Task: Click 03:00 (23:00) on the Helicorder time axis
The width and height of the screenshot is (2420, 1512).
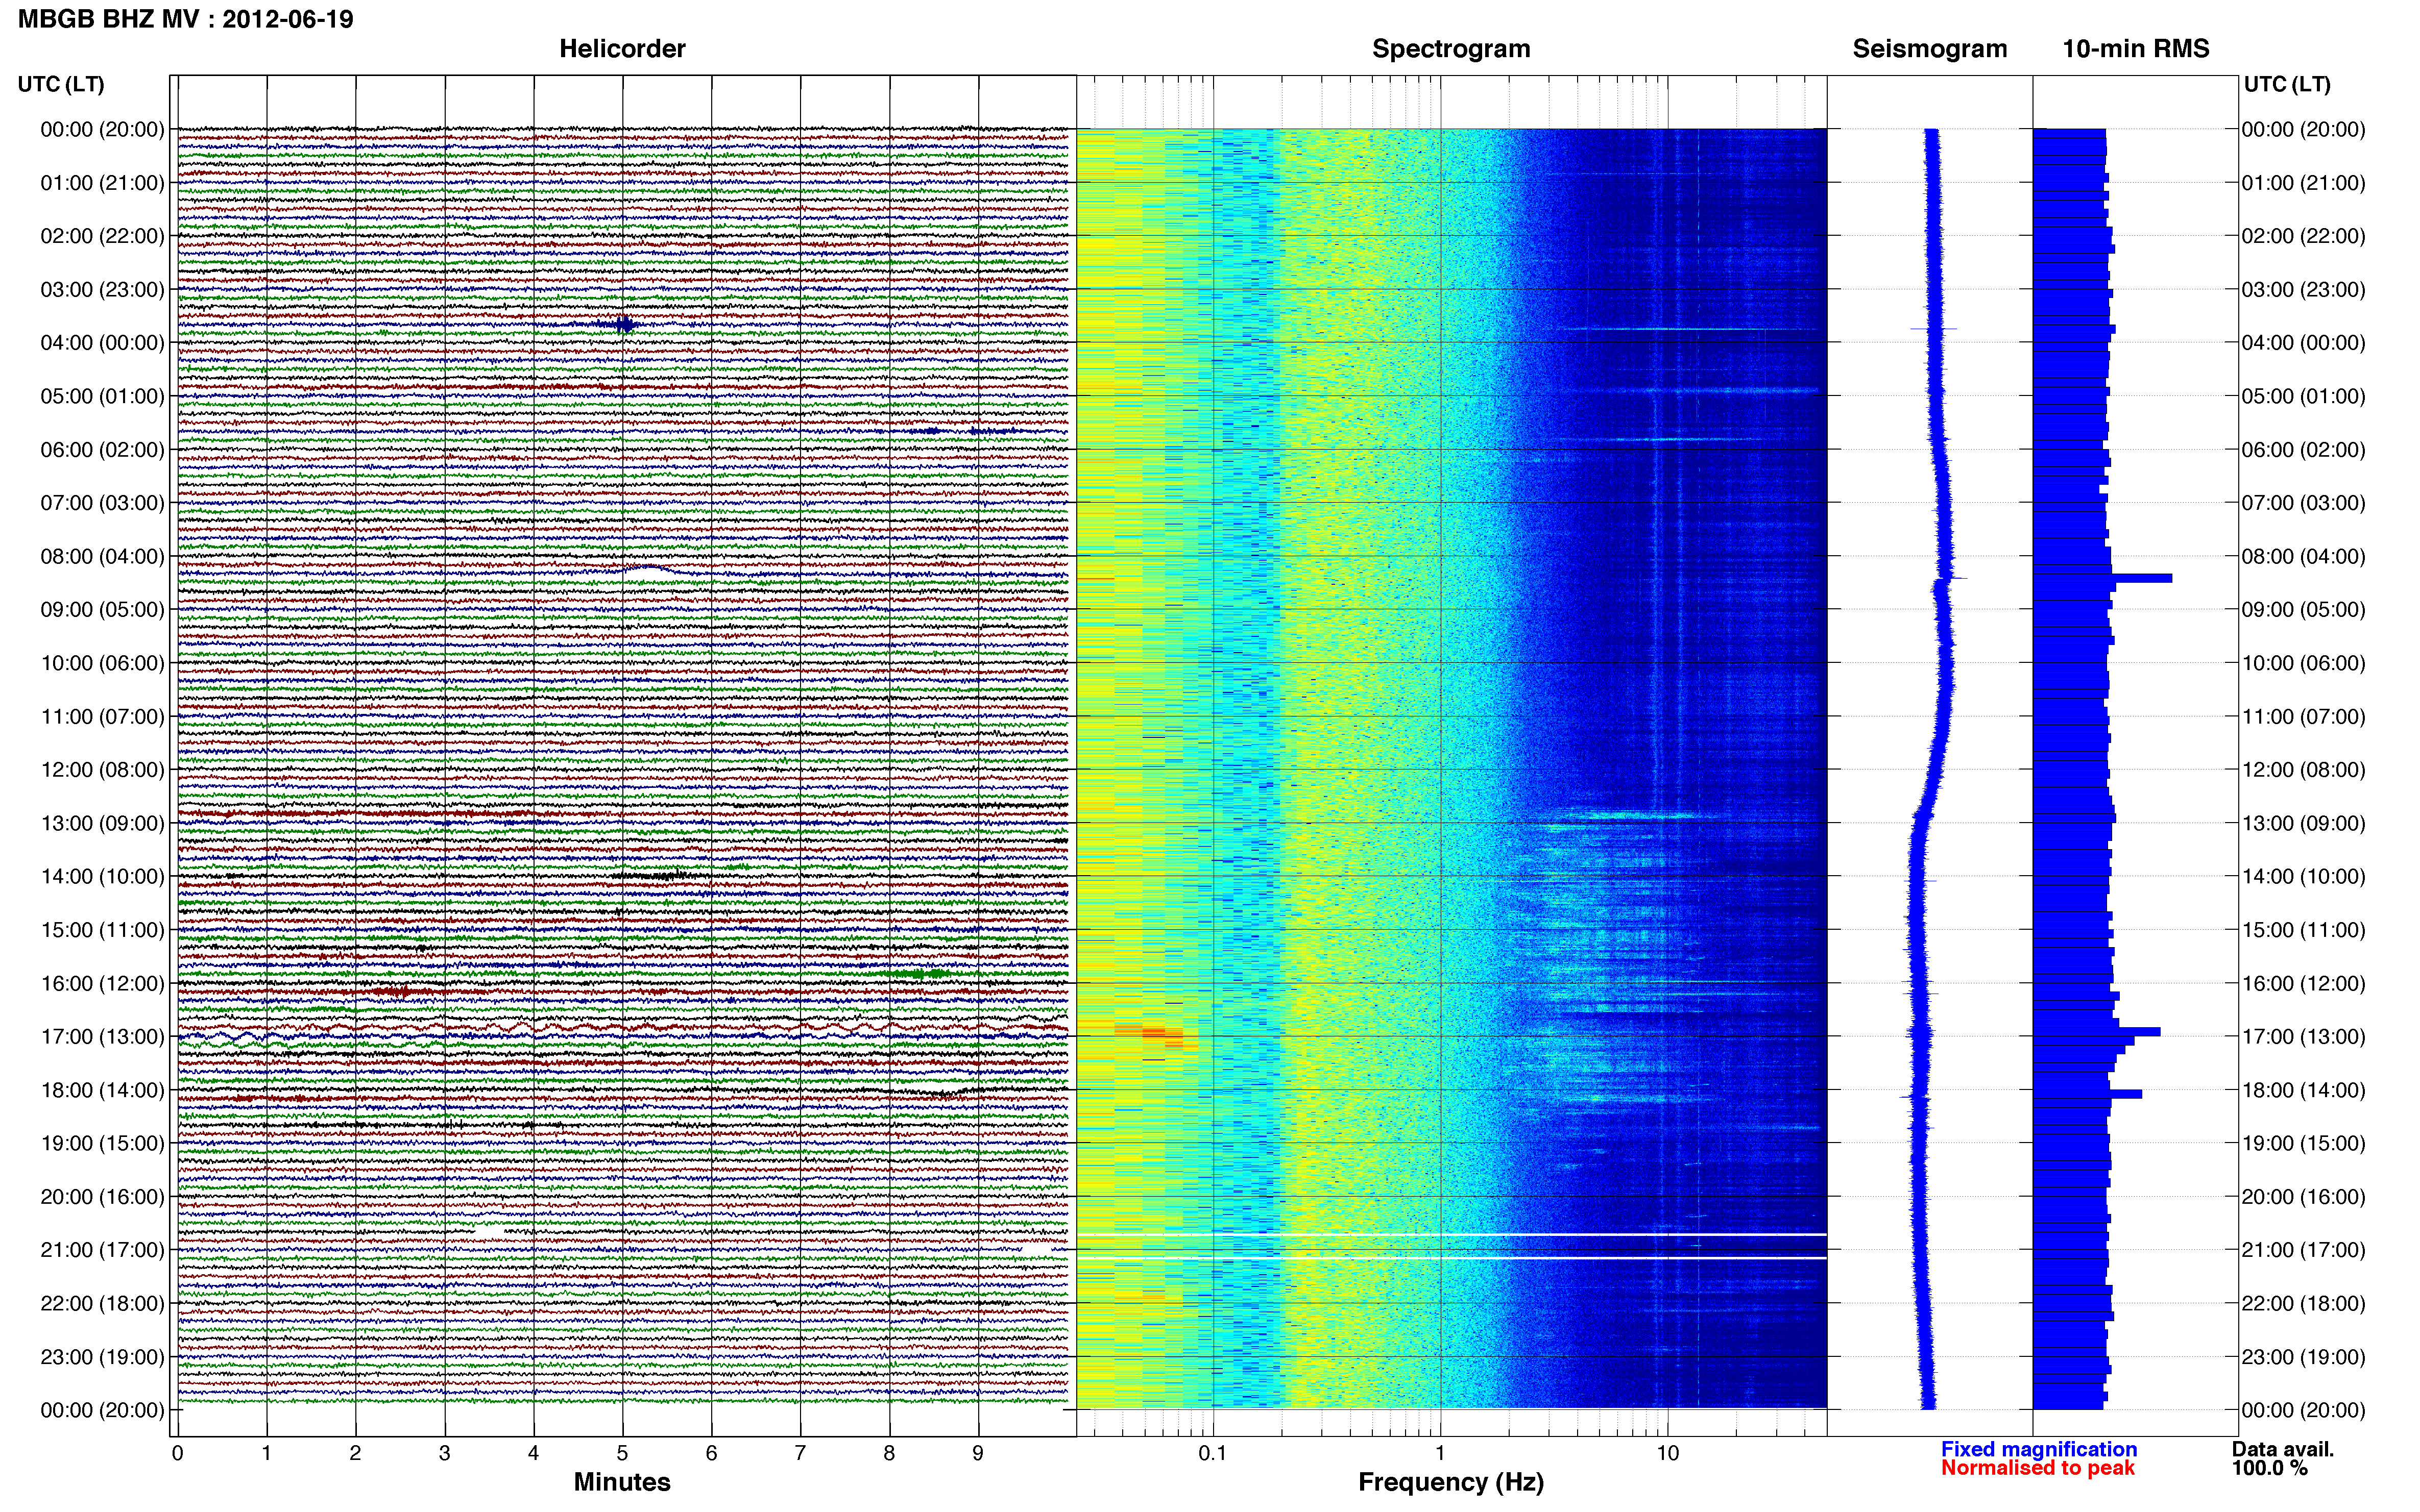Action: [x=102, y=290]
